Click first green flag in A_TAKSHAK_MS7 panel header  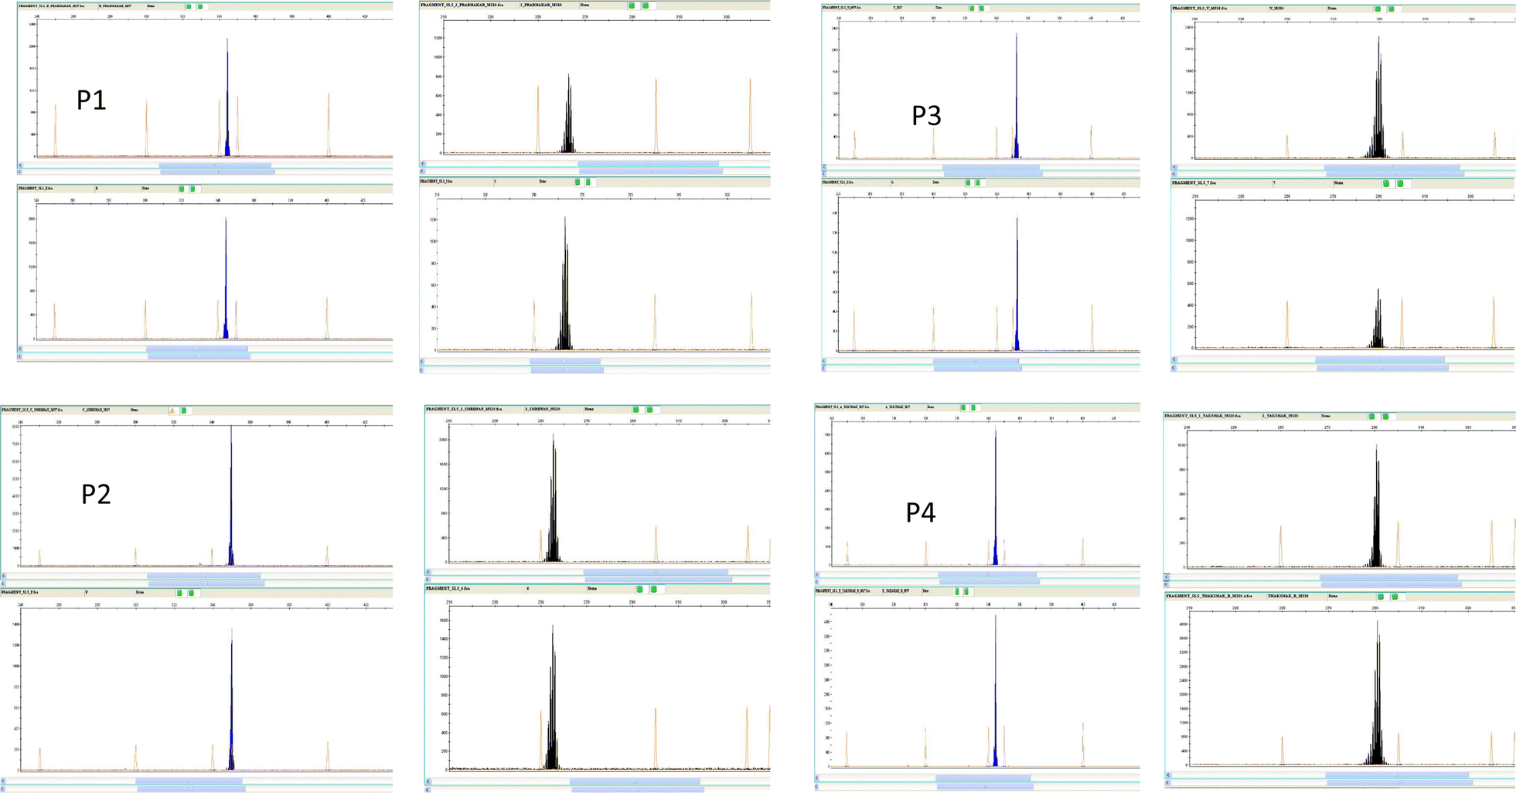pos(963,407)
